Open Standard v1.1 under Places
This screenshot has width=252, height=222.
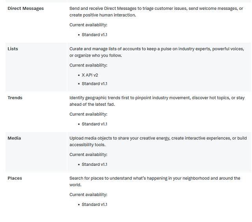(x=94, y=205)
